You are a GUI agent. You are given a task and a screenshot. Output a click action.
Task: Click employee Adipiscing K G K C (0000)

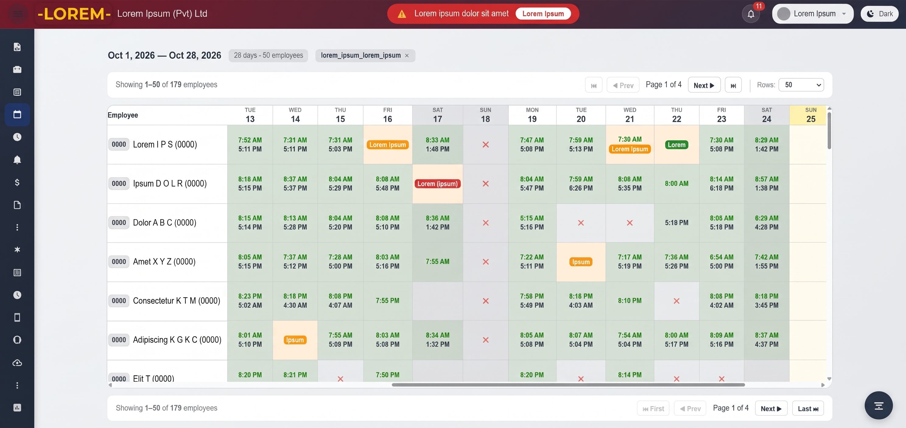(177, 340)
